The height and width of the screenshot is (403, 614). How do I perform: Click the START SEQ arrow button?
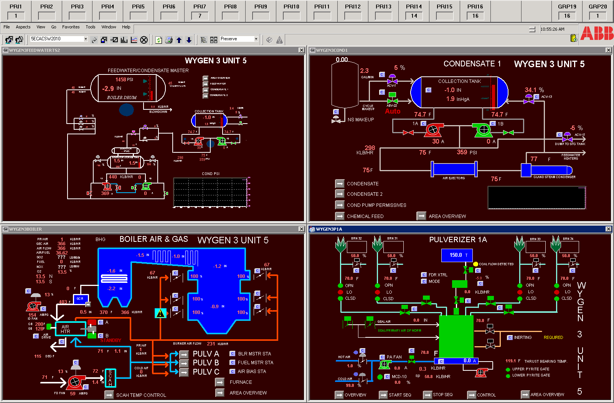point(383,395)
